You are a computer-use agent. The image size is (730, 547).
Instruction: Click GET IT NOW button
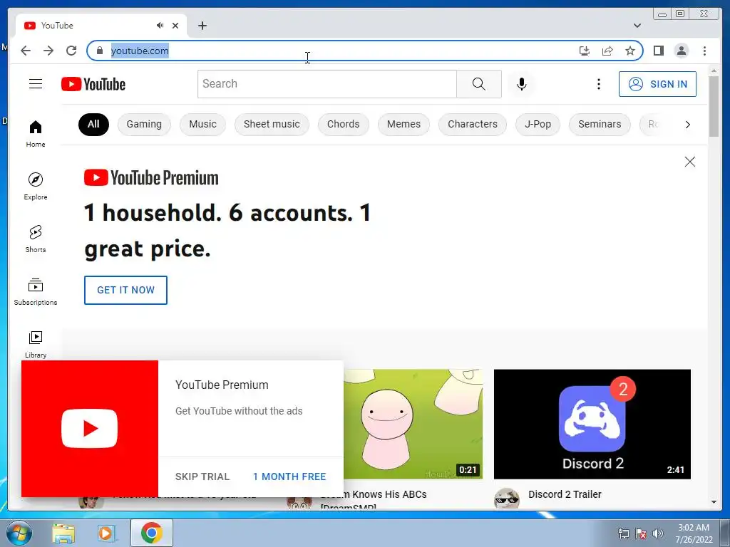[125, 291]
